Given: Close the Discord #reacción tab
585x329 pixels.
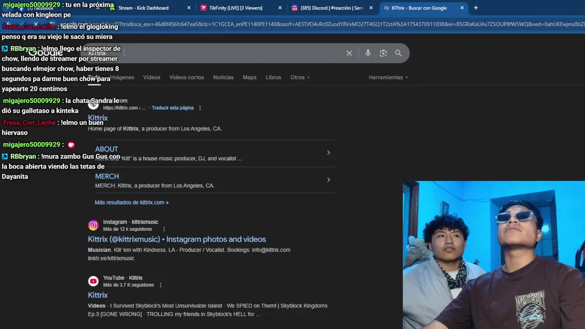Looking at the screenshot, I should point(371,8).
